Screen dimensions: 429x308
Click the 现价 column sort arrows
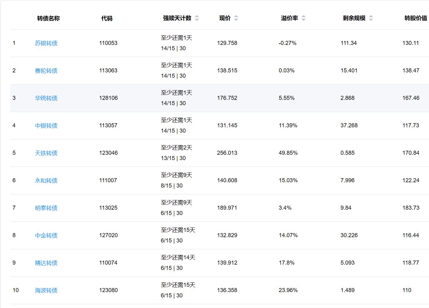[x=236, y=18]
